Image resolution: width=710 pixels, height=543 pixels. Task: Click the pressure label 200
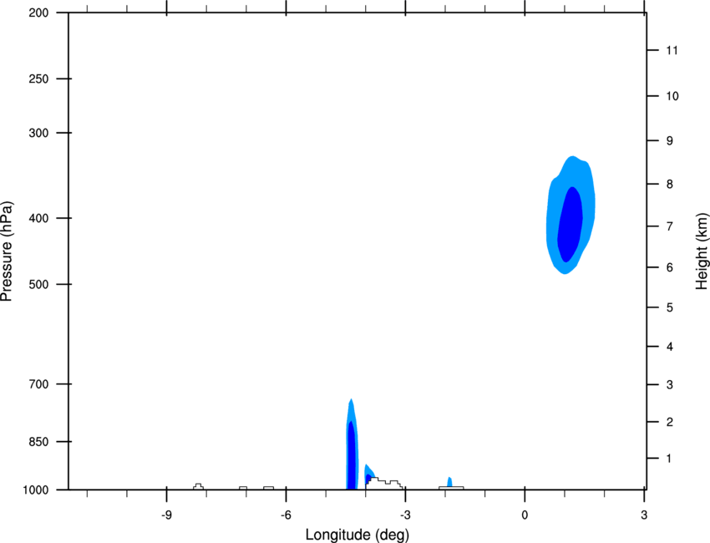(38, 13)
